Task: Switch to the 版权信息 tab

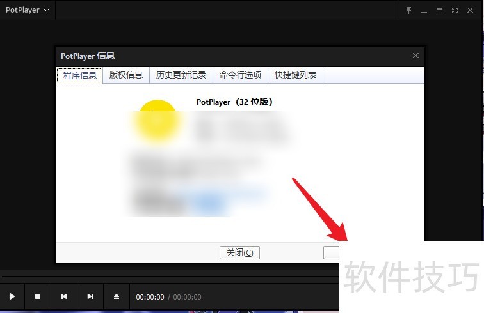Action: click(126, 75)
